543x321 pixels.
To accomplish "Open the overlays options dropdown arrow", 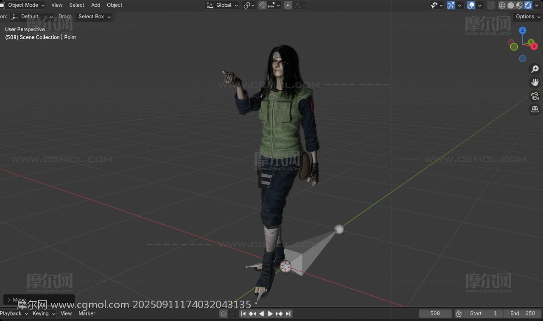I will (x=480, y=5).
